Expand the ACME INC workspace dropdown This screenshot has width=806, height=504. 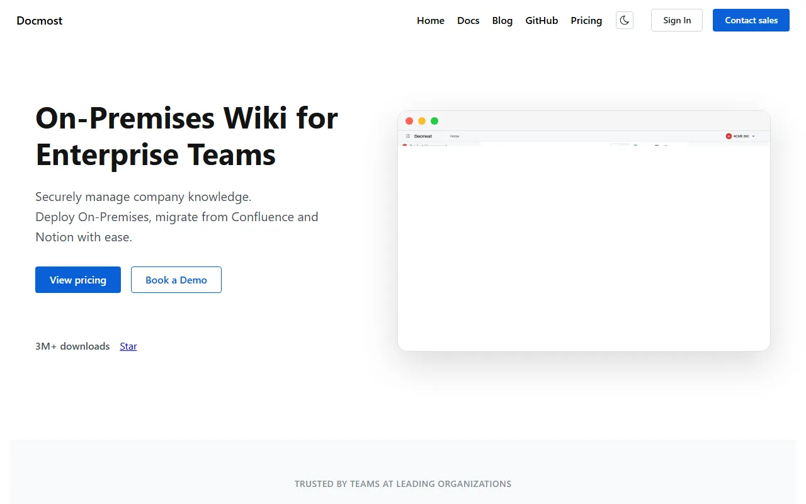[x=753, y=136]
